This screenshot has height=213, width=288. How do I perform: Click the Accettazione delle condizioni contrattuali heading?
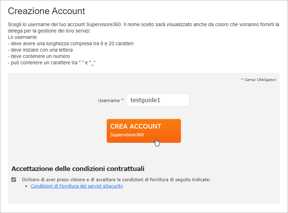pos(78,168)
